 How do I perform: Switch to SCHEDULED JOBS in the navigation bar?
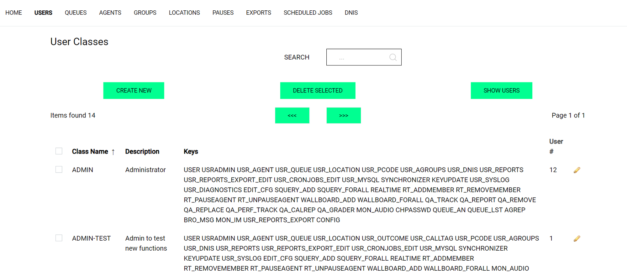(308, 13)
